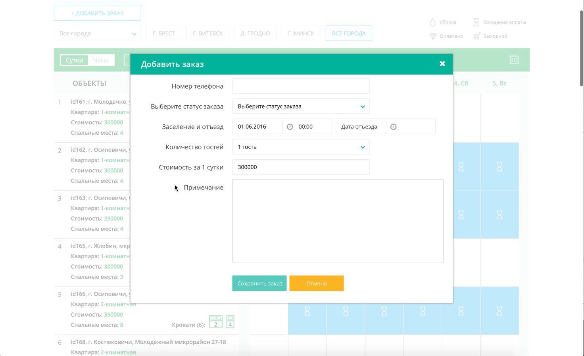
Task: Click the clock icon beside the 00:00 time
Action: tap(290, 126)
